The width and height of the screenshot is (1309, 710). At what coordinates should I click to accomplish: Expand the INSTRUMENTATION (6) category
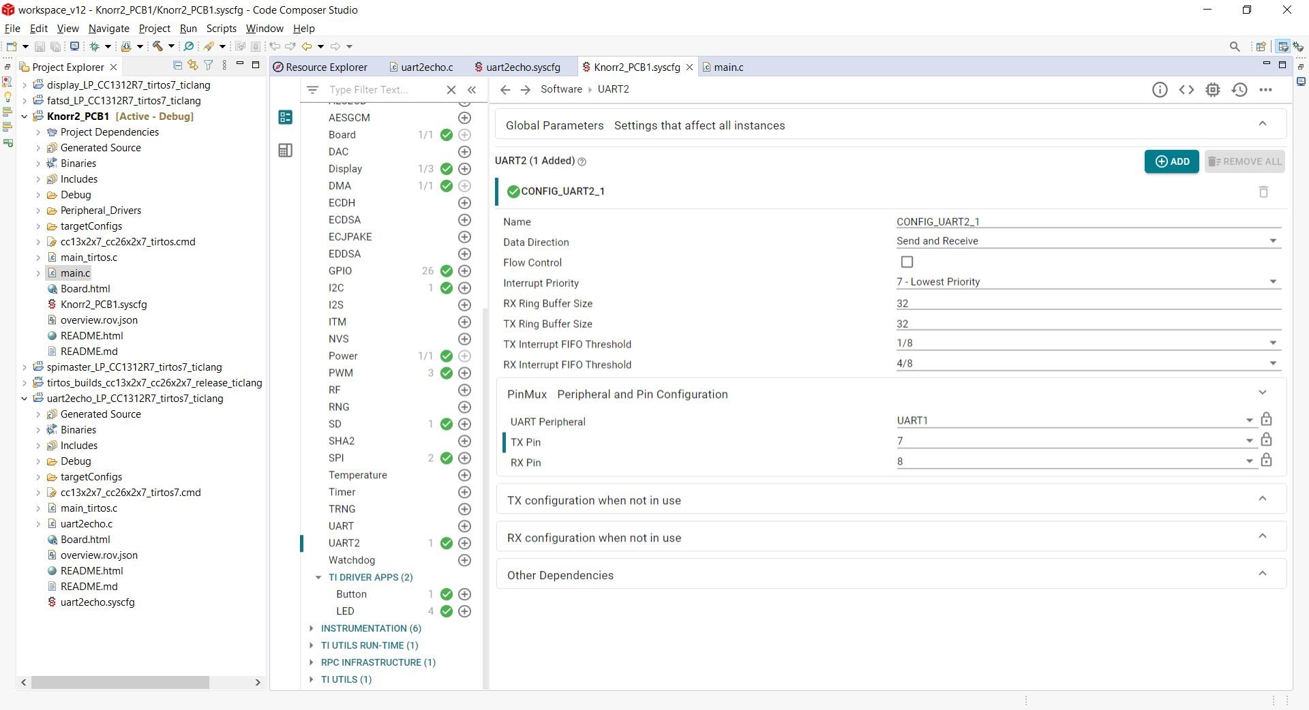[x=312, y=628]
